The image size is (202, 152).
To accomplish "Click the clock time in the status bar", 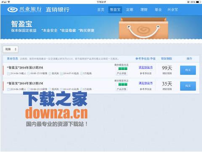I will 101,2.
